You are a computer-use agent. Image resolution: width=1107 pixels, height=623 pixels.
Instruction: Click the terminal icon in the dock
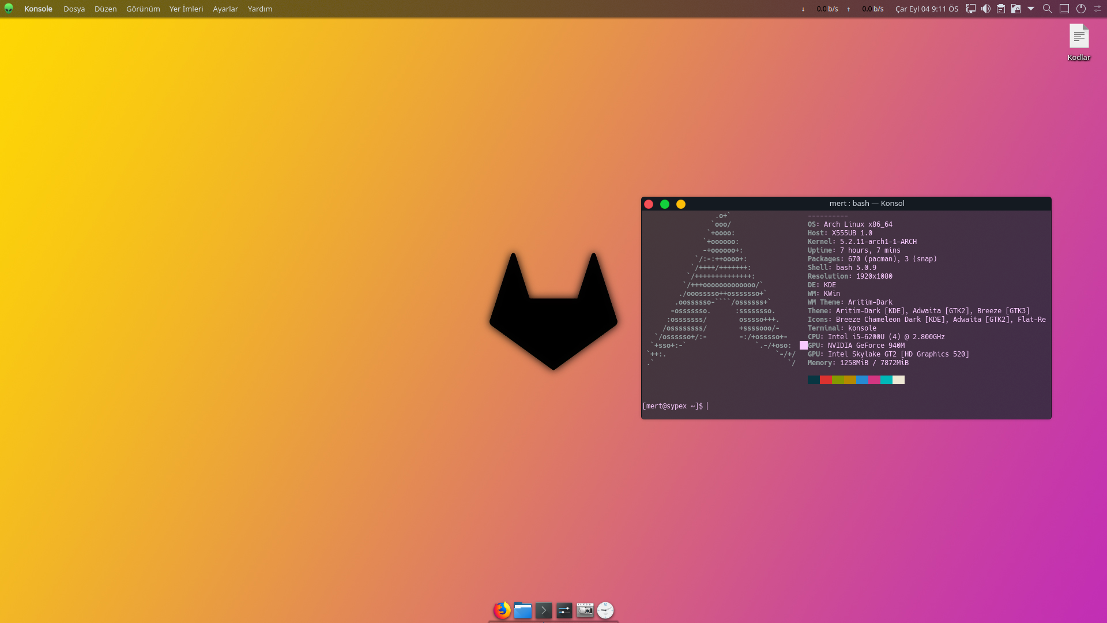tap(544, 610)
